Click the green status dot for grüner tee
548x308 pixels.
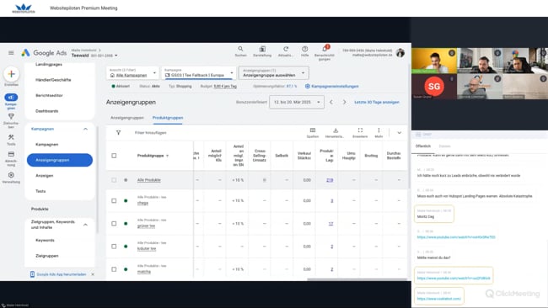coord(126,224)
